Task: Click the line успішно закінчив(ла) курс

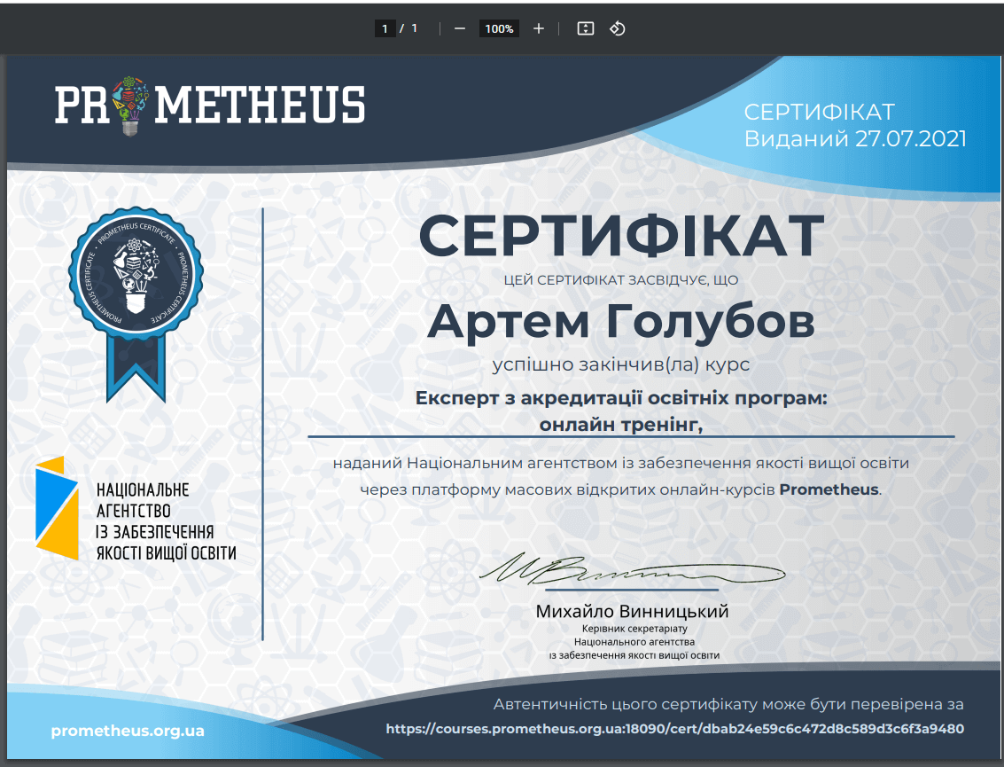Action: click(621, 364)
